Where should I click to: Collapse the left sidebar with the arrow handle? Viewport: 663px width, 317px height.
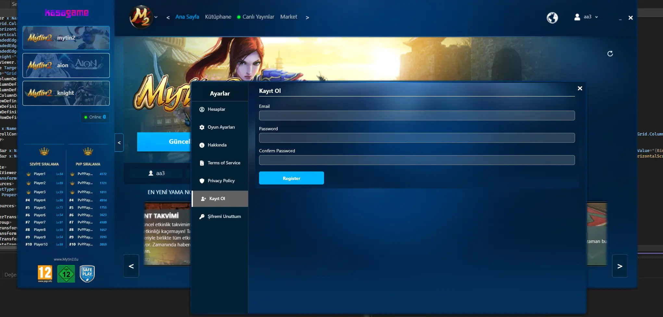point(119,143)
